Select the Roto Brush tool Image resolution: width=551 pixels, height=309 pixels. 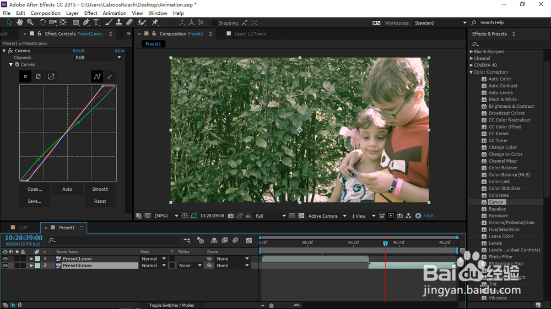coord(142,23)
